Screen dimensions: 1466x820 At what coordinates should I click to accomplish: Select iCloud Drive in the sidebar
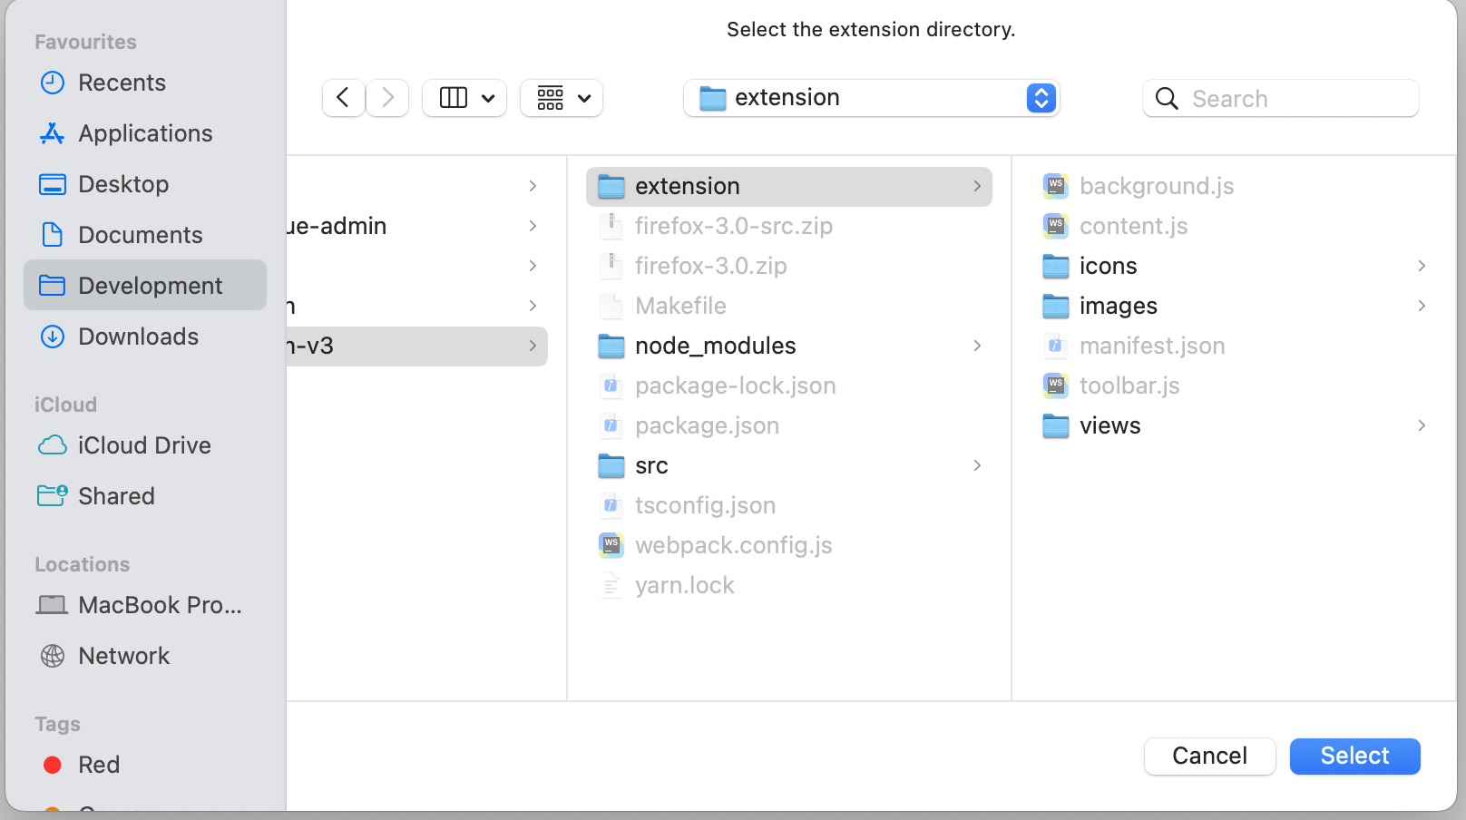point(144,445)
